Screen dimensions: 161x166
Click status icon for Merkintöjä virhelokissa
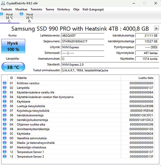coord(5,147)
